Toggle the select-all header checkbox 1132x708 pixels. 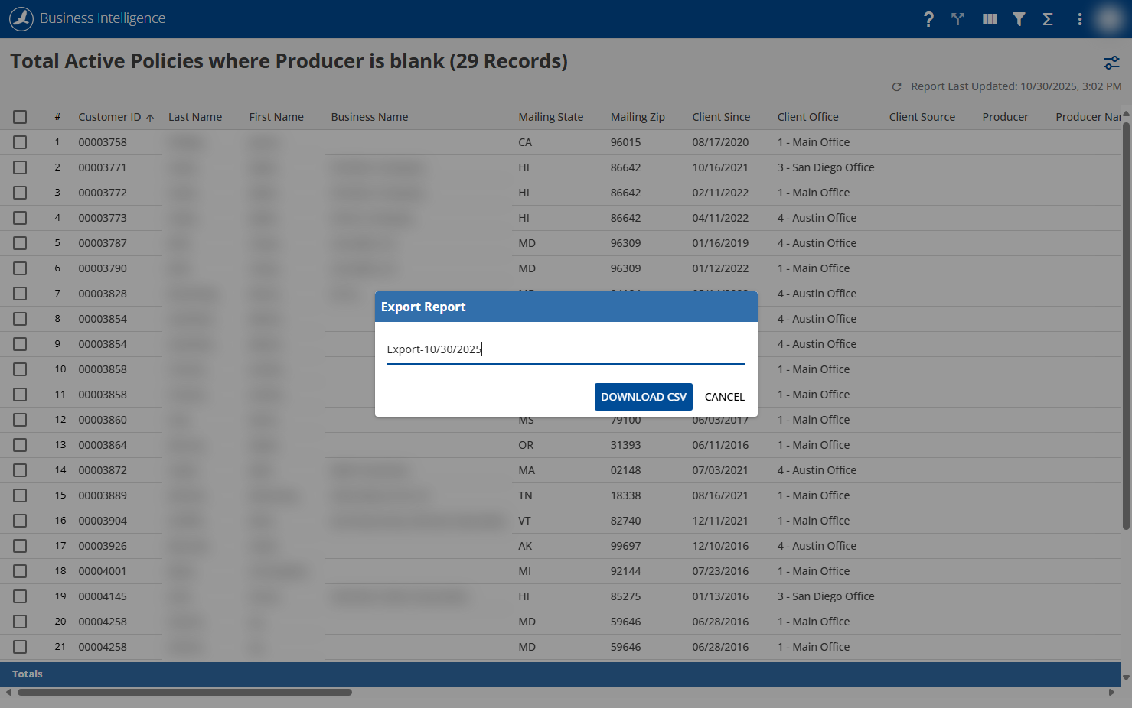coord(20,117)
